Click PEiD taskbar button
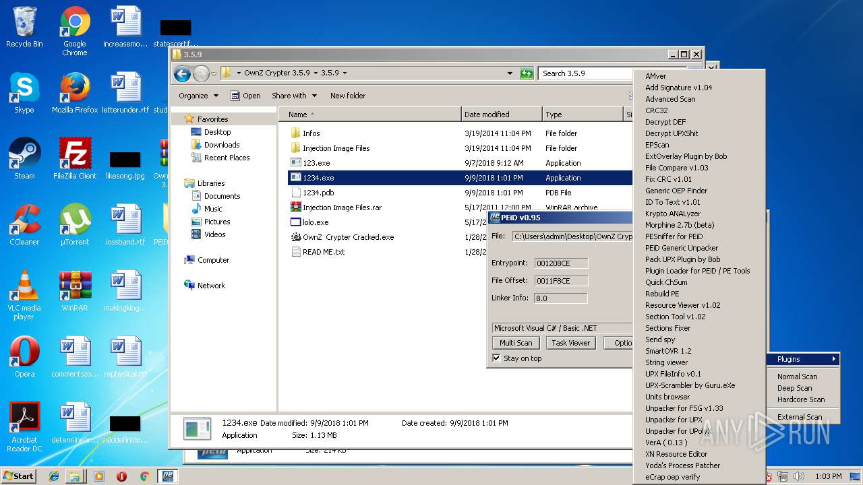The height and width of the screenshot is (485, 863). [167, 476]
